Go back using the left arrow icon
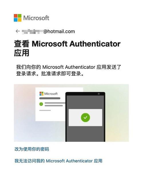 click(x=18, y=31)
